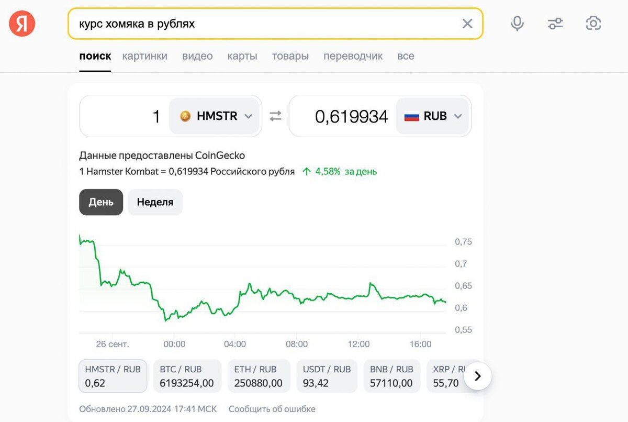
Task: Click the Yandex logo icon
Action: click(22, 24)
